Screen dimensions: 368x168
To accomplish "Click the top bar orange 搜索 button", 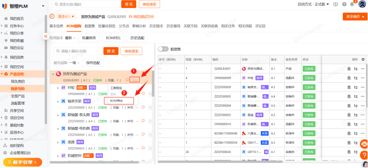I will 129,4.
